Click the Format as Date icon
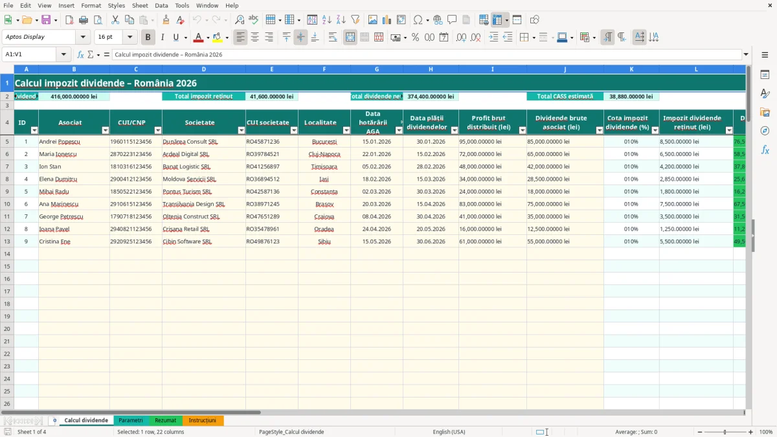 click(444, 38)
